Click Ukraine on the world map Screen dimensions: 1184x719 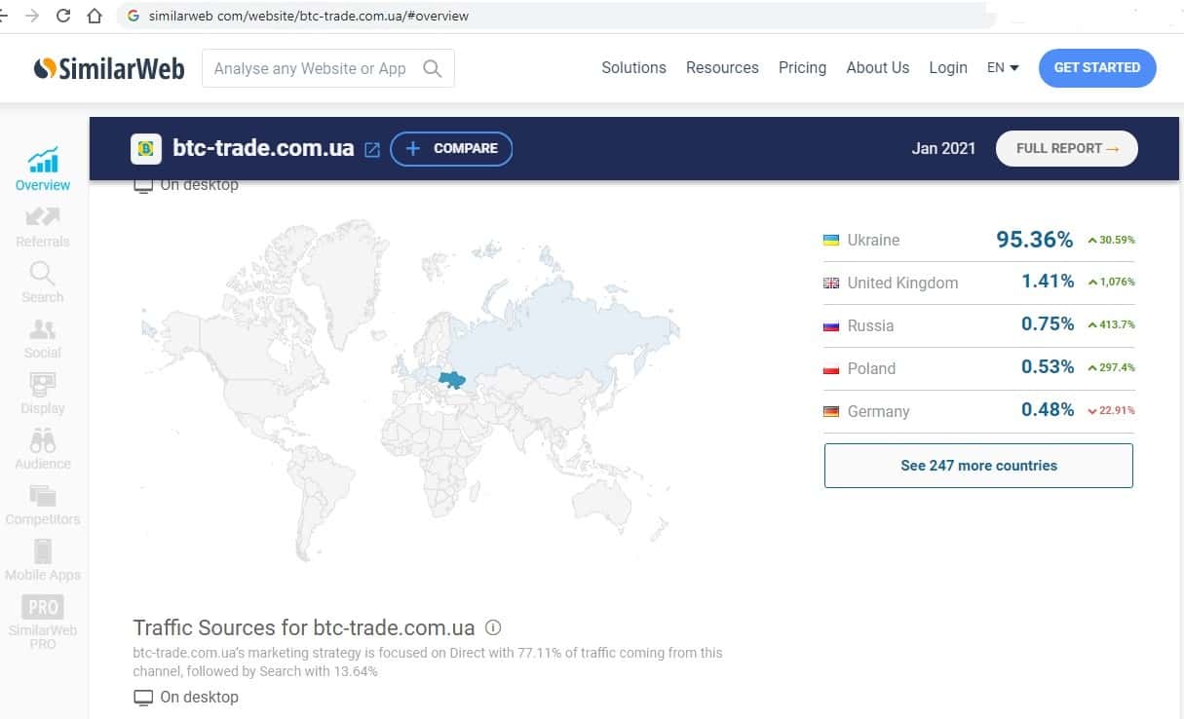point(451,379)
